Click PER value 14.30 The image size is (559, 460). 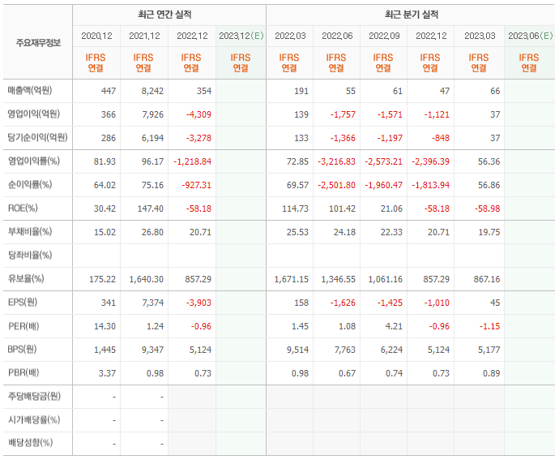coord(105,326)
